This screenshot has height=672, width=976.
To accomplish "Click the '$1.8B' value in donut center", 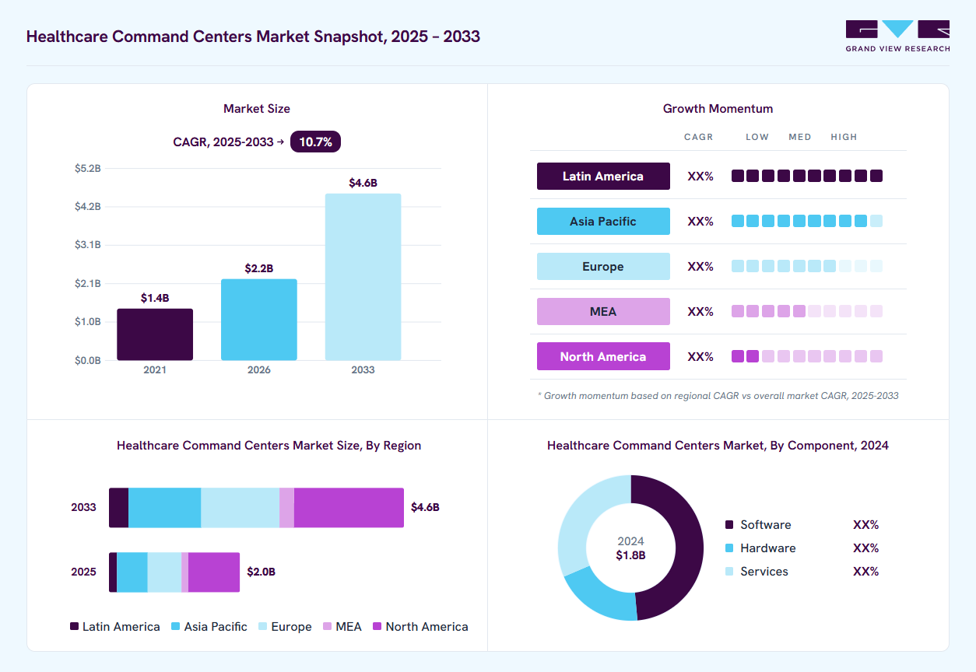I will (630, 555).
